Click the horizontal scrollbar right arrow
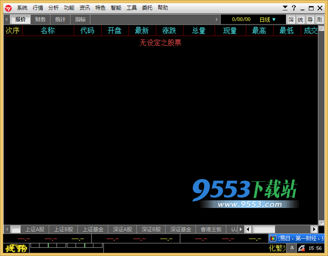Screen dimensions: 328x256 (x=314, y=229)
